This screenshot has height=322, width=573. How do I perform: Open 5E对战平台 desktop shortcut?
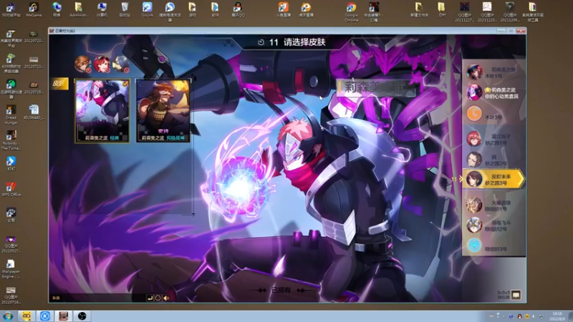[11, 10]
